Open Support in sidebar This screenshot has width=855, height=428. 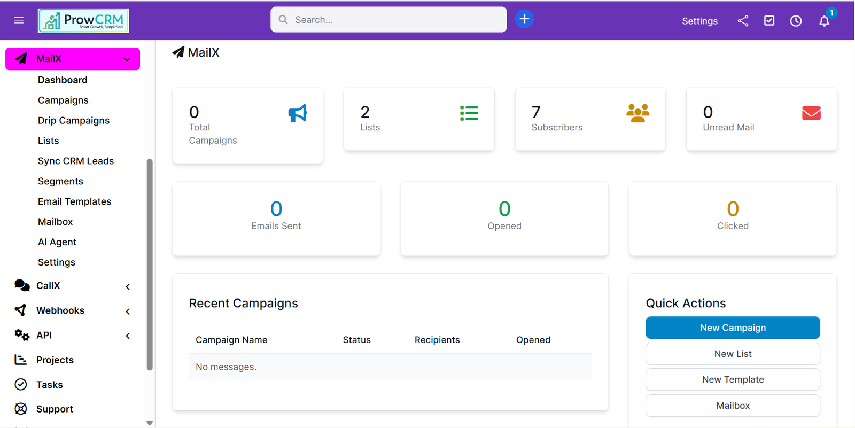pos(55,409)
